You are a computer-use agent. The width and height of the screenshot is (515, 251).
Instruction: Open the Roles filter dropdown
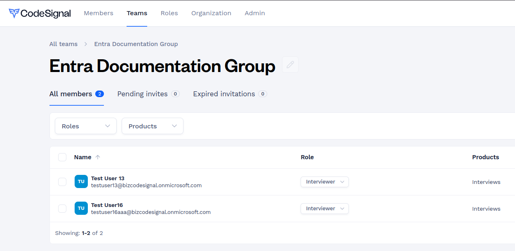(x=86, y=126)
